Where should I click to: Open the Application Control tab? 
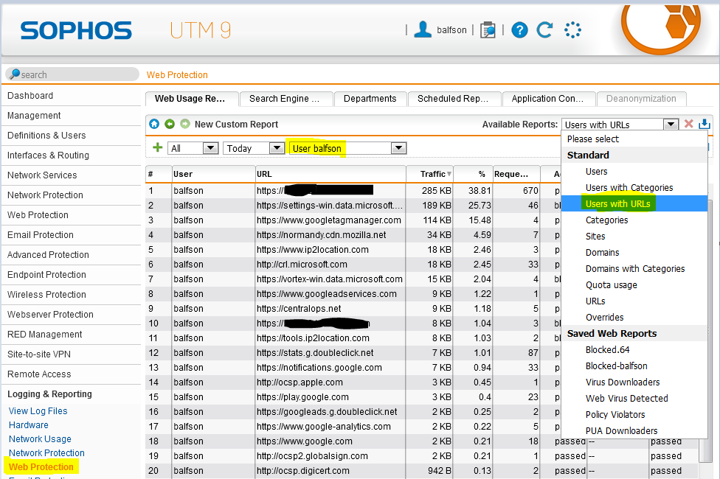(x=549, y=99)
